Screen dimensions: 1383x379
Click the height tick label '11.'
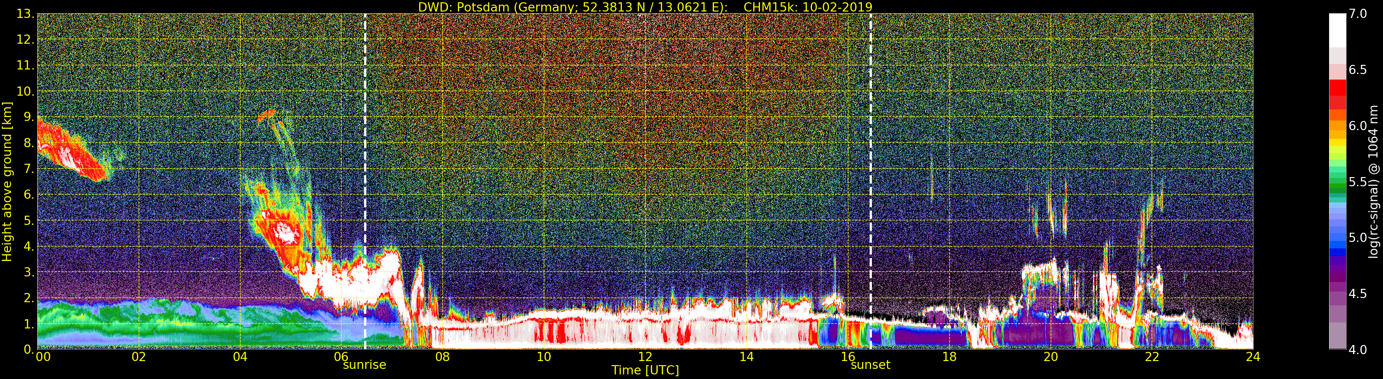pos(25,65)
